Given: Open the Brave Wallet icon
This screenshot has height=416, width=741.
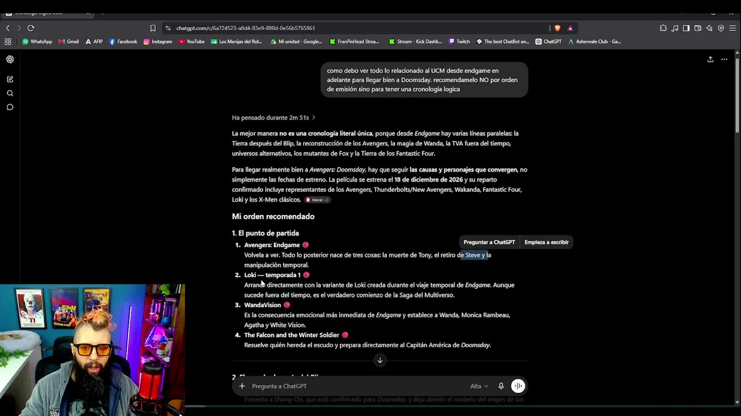Looking at the screenshot, I should pos(698,28).
